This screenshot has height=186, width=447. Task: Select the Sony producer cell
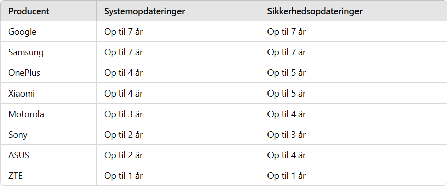point(48,134)
